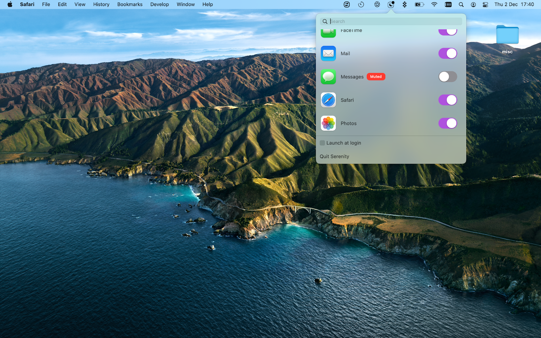
Task: Open the Edit menu
Action: [62, 4]
